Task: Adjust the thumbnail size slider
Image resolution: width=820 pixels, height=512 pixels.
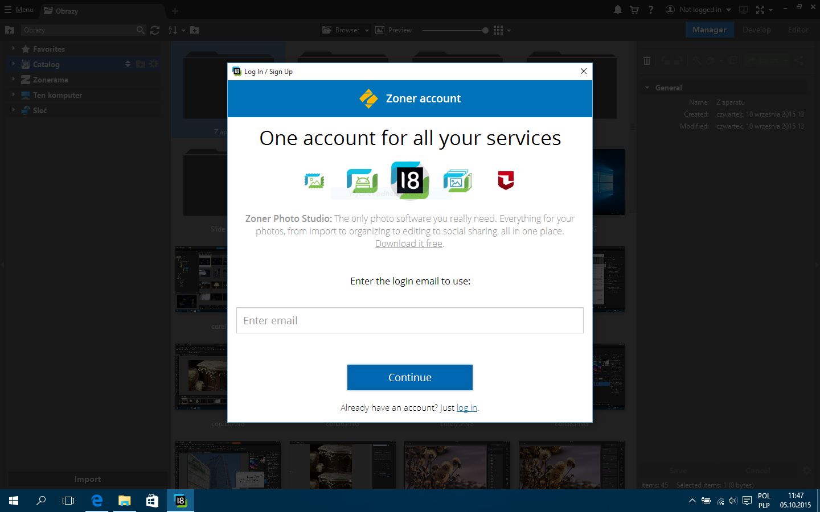Action: [x=485, y=30]
